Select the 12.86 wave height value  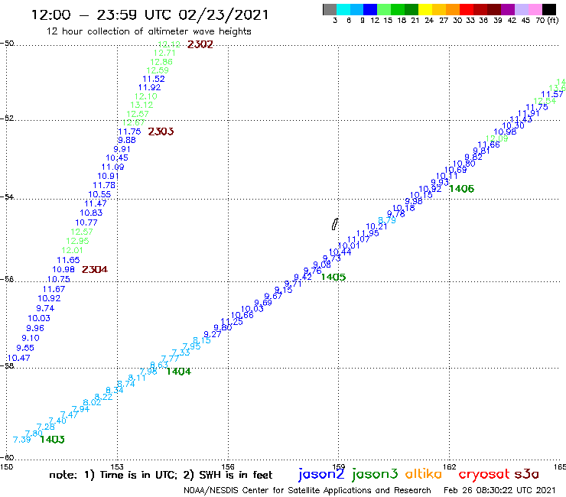pyautogui.click(x=161, y=62)
